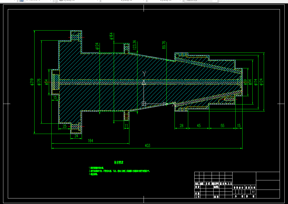Select the 45 length dimension
Screen dimensions: 288x204
click(x=199, y=126)
